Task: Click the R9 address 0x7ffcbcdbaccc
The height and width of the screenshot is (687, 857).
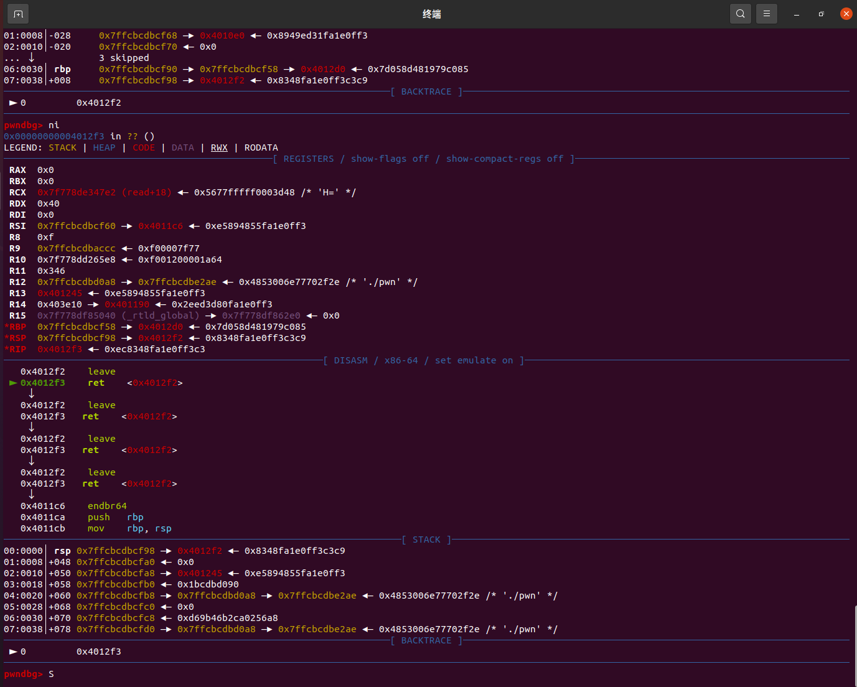Action: [x=77, y=248]
